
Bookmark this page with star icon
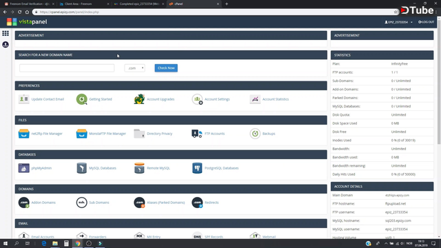(x=396, y=12)
